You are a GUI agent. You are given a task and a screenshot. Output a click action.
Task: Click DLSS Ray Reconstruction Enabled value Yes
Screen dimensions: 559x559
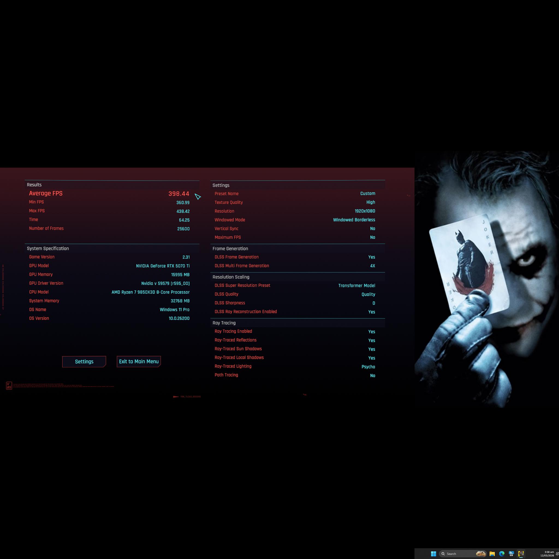coord(371,312)
